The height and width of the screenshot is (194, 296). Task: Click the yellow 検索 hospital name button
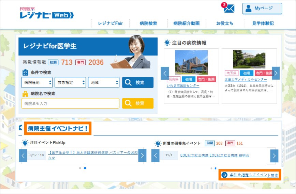point(138,103)
